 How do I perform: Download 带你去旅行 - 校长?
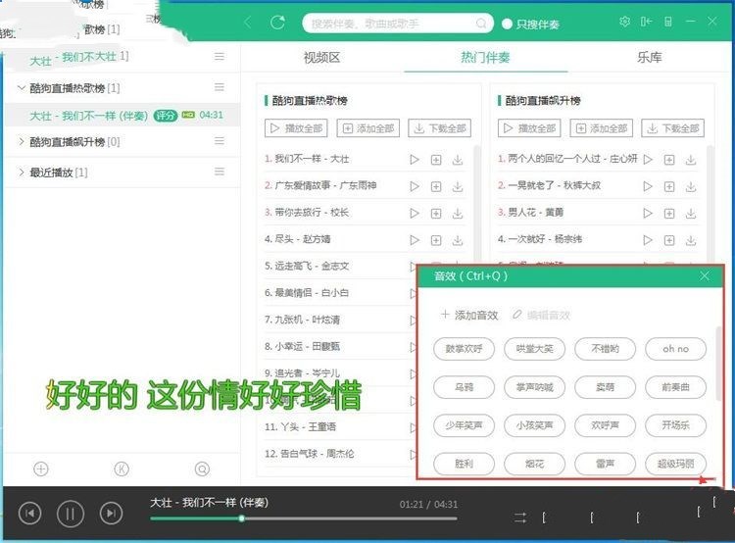click(458, 214)
